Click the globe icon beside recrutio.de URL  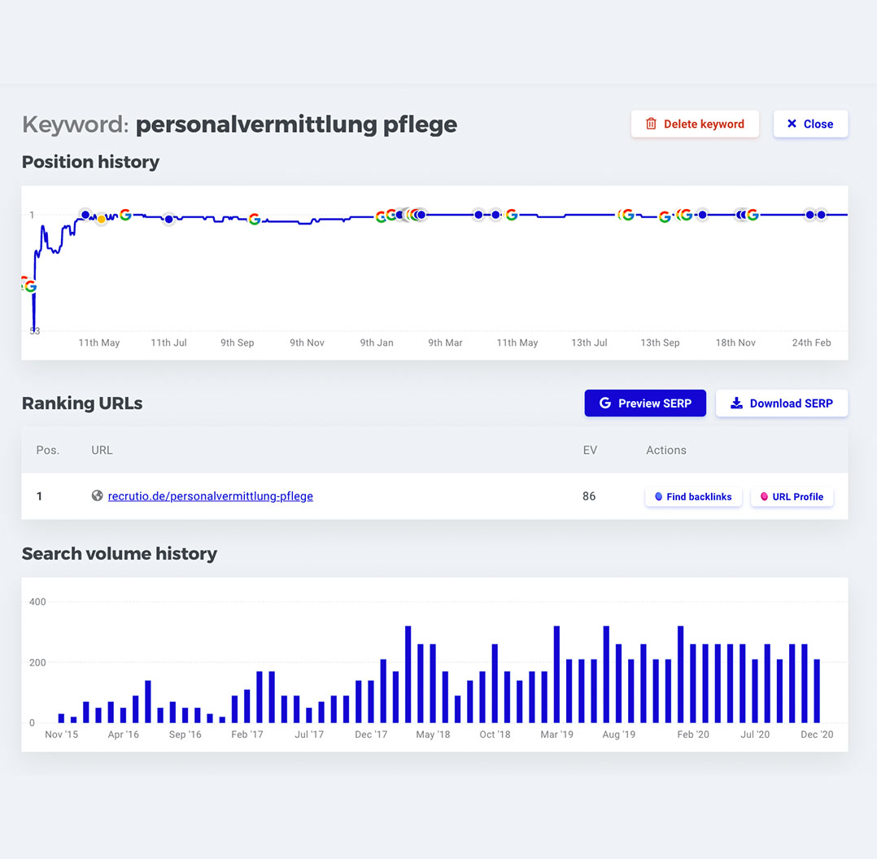pyautogui.click(x=97, y=495)
